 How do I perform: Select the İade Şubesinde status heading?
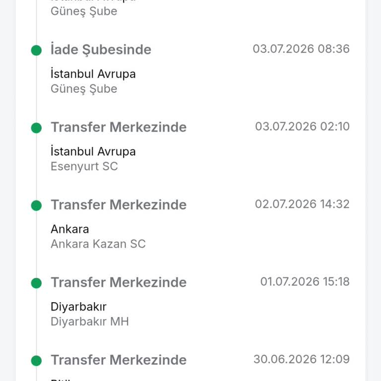(101, 50)
